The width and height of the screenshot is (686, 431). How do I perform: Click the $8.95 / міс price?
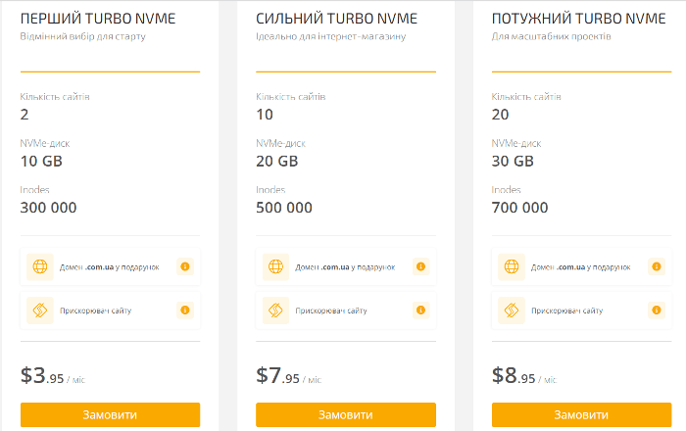point(524,376)
